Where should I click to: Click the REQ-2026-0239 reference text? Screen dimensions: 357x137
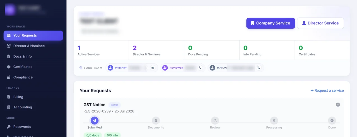pos(97,111)
